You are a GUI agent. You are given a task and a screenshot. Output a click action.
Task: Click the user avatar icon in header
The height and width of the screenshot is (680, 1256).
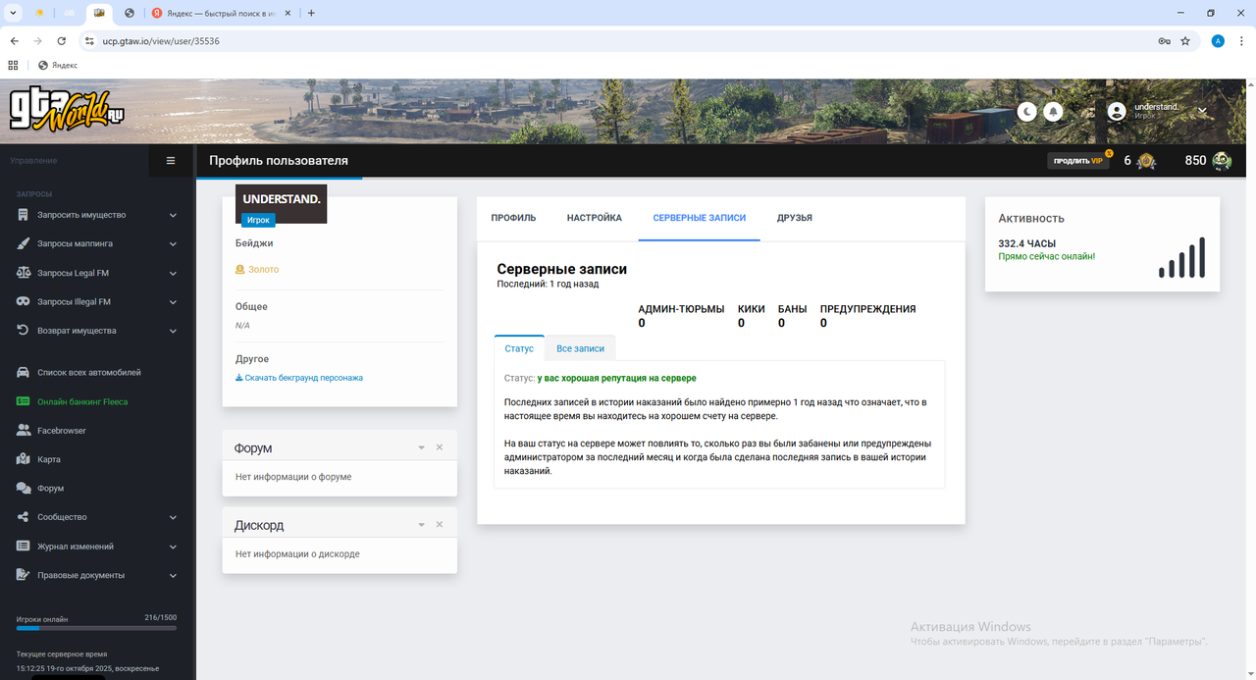point(1117,111)
